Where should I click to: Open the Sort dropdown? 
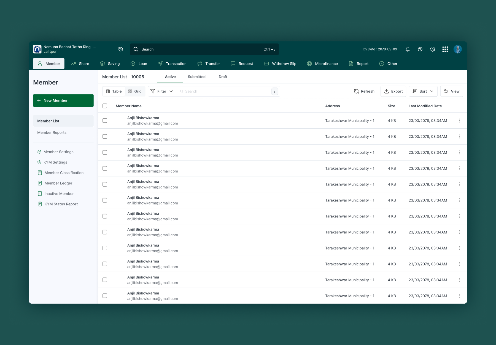pos(423,91)
